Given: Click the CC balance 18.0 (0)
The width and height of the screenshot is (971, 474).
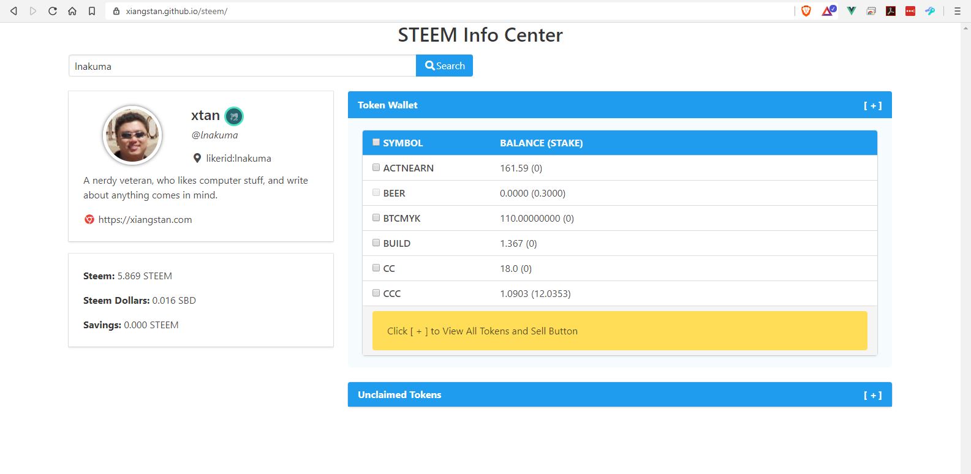Looking at the screenshot, I should click(x=516, y=268).
